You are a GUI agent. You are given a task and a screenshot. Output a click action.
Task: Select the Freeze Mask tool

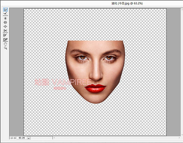point(5,35)
